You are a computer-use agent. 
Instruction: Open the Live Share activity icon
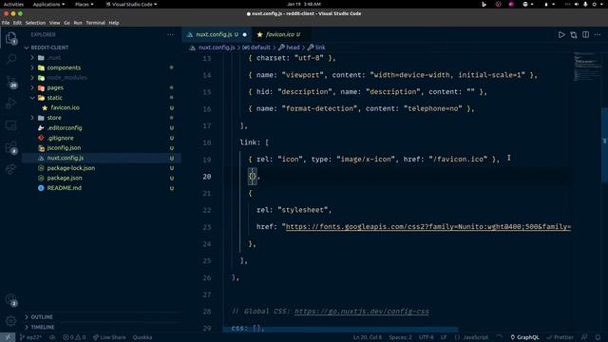point(10,169)
